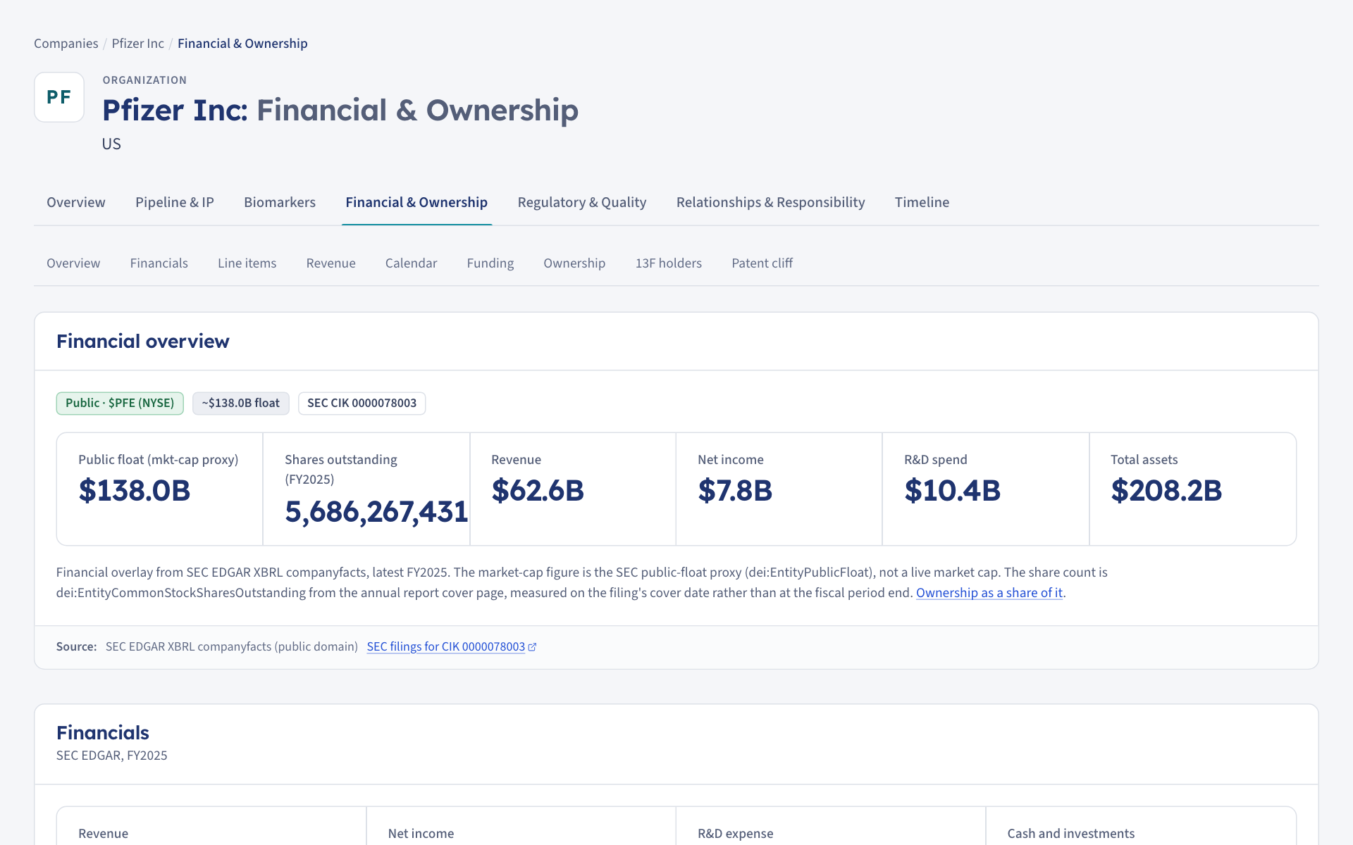Image resolution: width=1353 pixels, height=845 pixels.
Task: Click the shares outstanding 5,686,267,431 value
Action: pyautogui.click(x=376, y=512)
